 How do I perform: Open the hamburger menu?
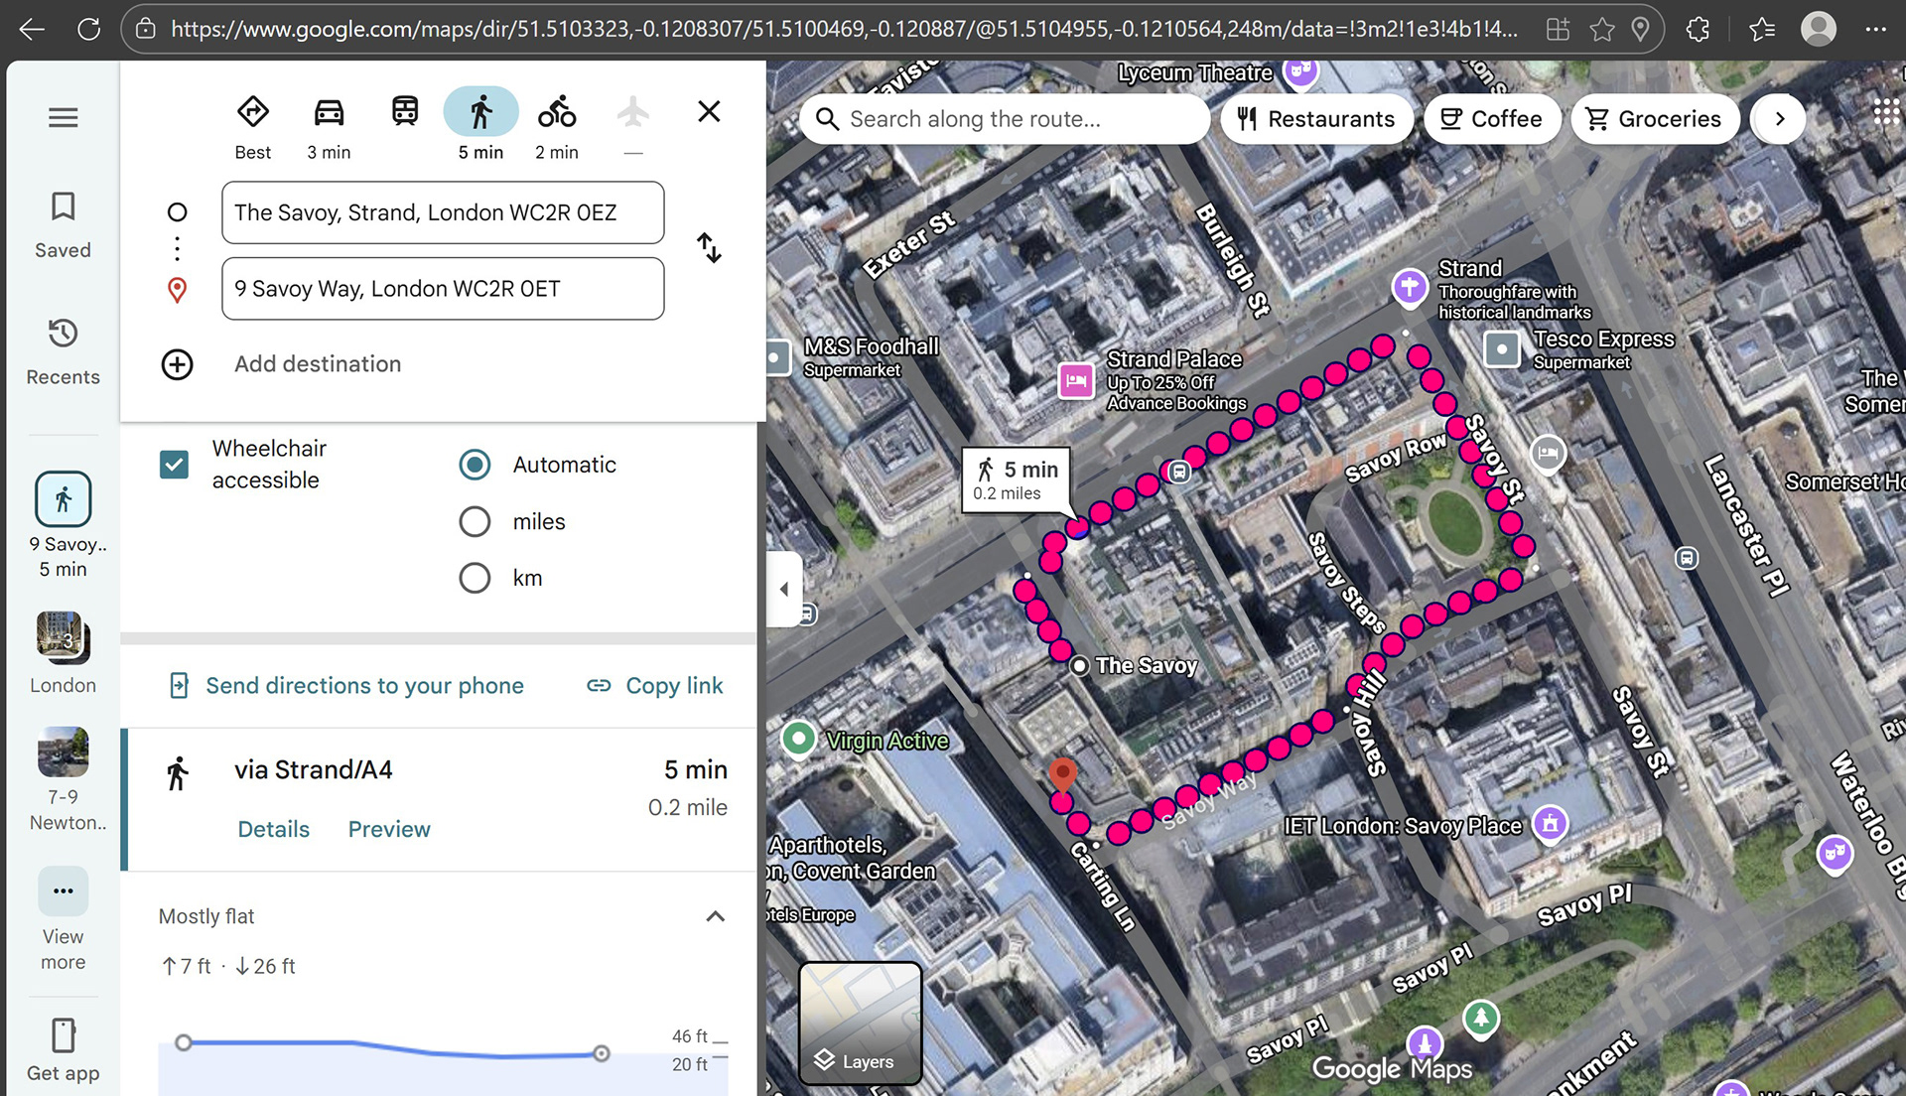pyautogui.click(x=63, y=118)
